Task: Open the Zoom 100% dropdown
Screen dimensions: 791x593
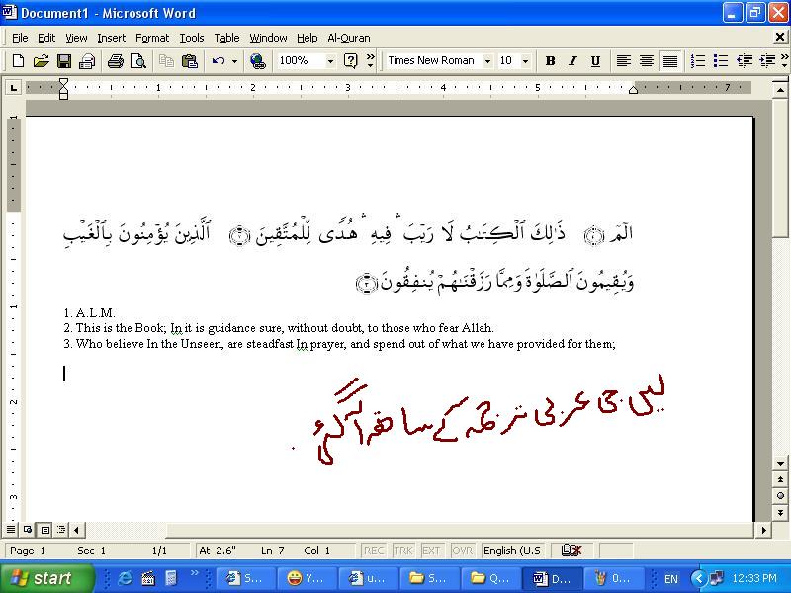Action: (x=330, y=61)
